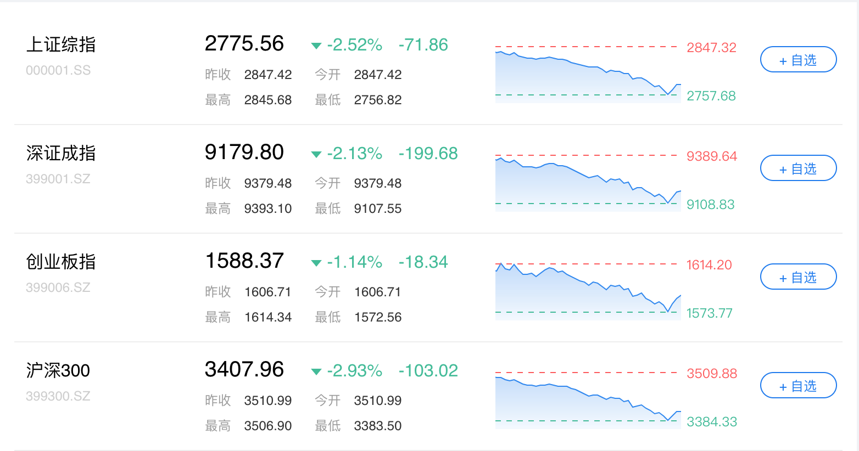Select the stock code 399006.SZ
859x451 pixels.
coord(58,287)
